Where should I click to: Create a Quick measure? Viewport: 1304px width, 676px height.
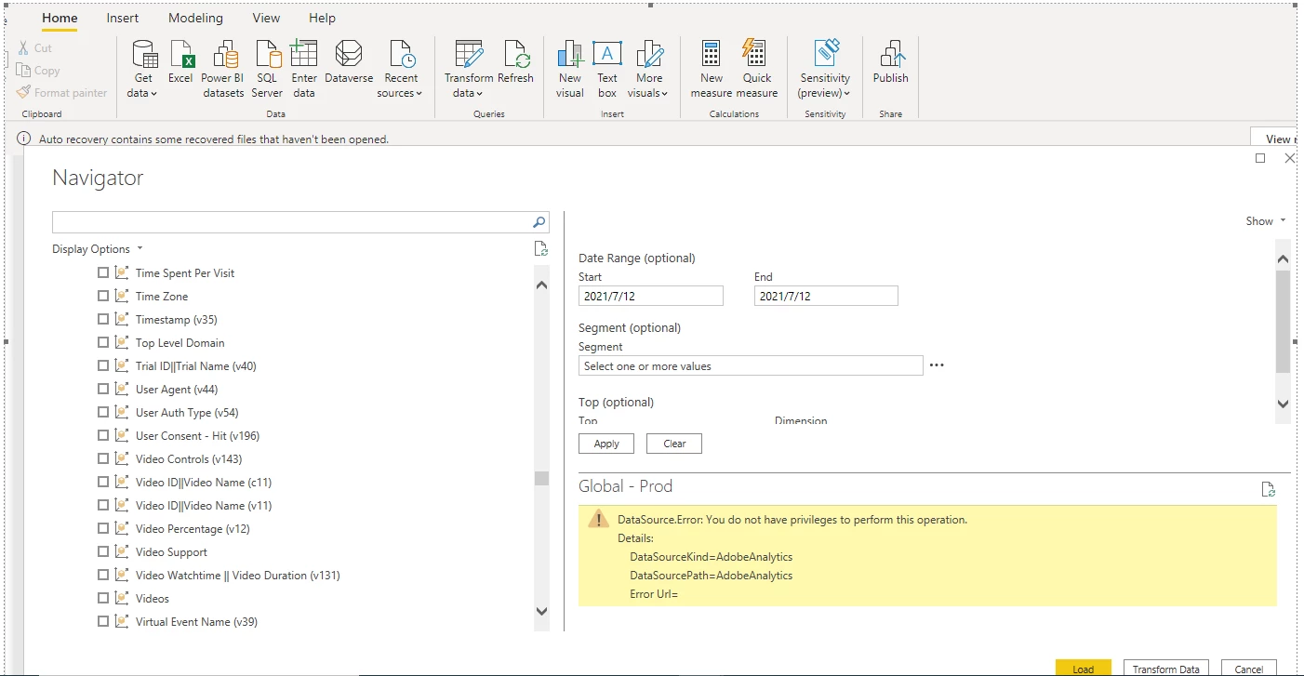pyautogui.click(x=757, y=68)
